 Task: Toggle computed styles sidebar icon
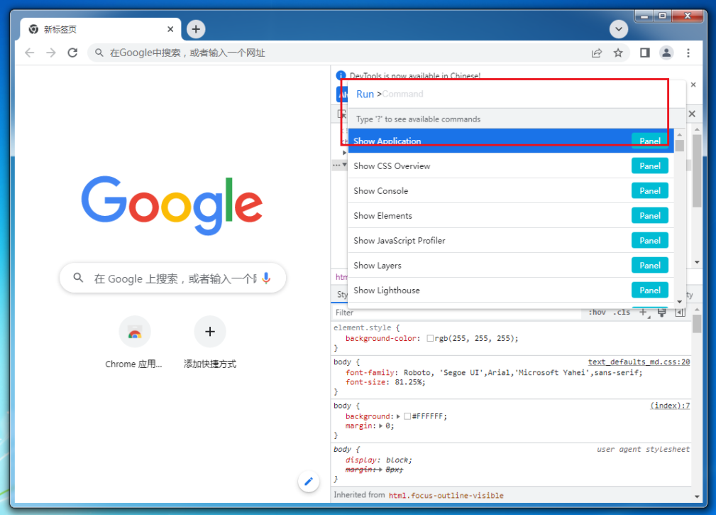tap(681, 313)
